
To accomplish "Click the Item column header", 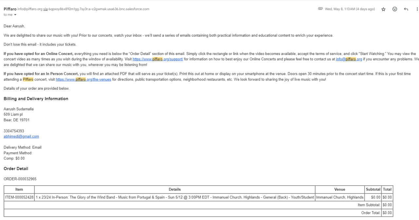I will [x=19, y=190].
